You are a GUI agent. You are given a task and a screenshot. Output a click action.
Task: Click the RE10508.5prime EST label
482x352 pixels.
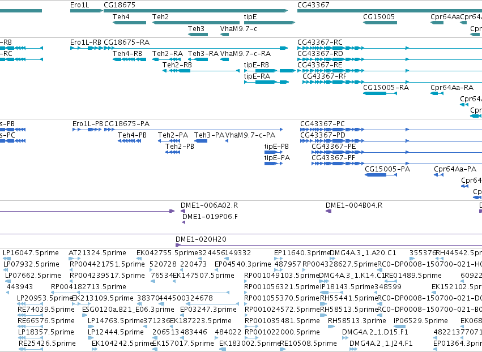coord(308,344)
